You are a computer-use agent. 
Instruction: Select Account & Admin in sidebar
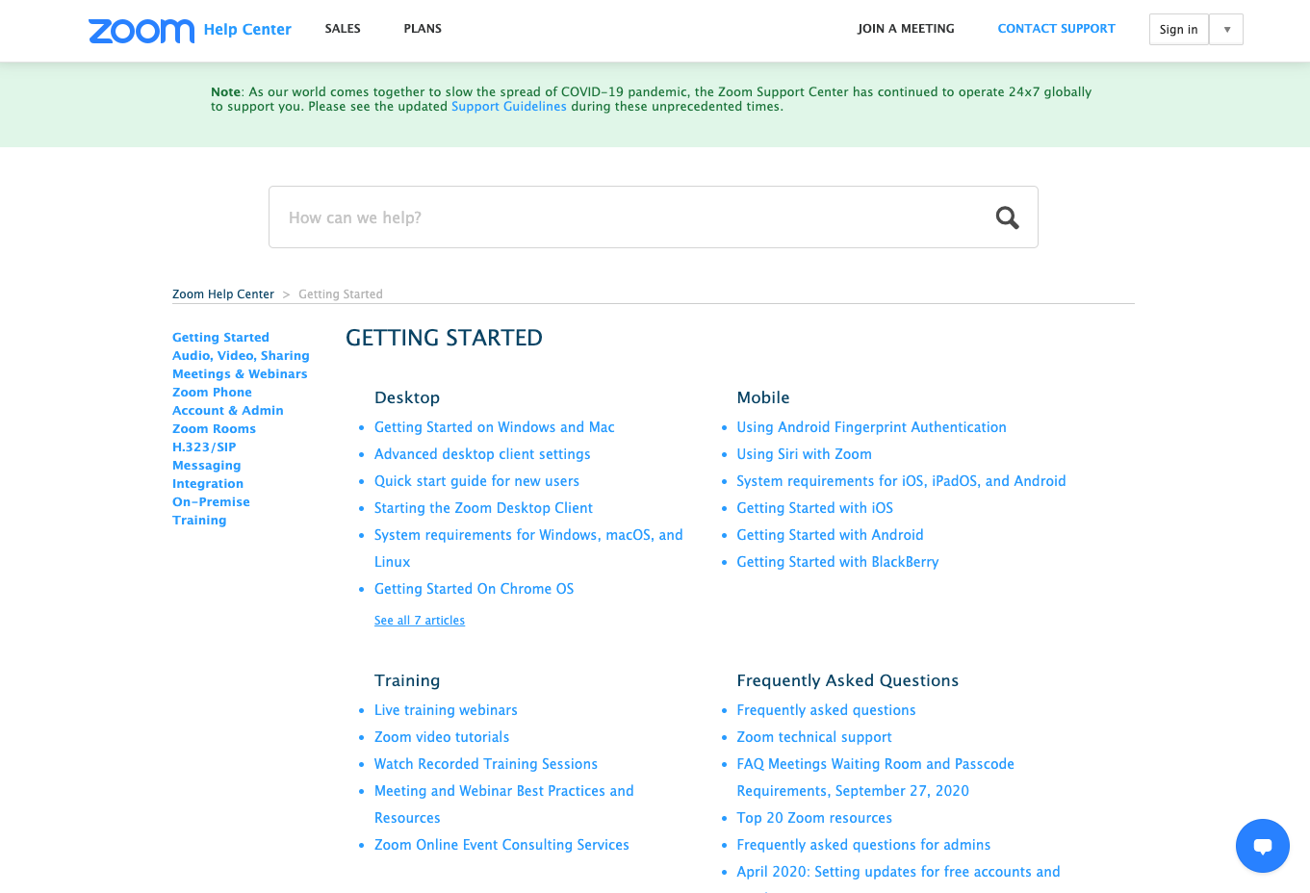coord(228,411)
